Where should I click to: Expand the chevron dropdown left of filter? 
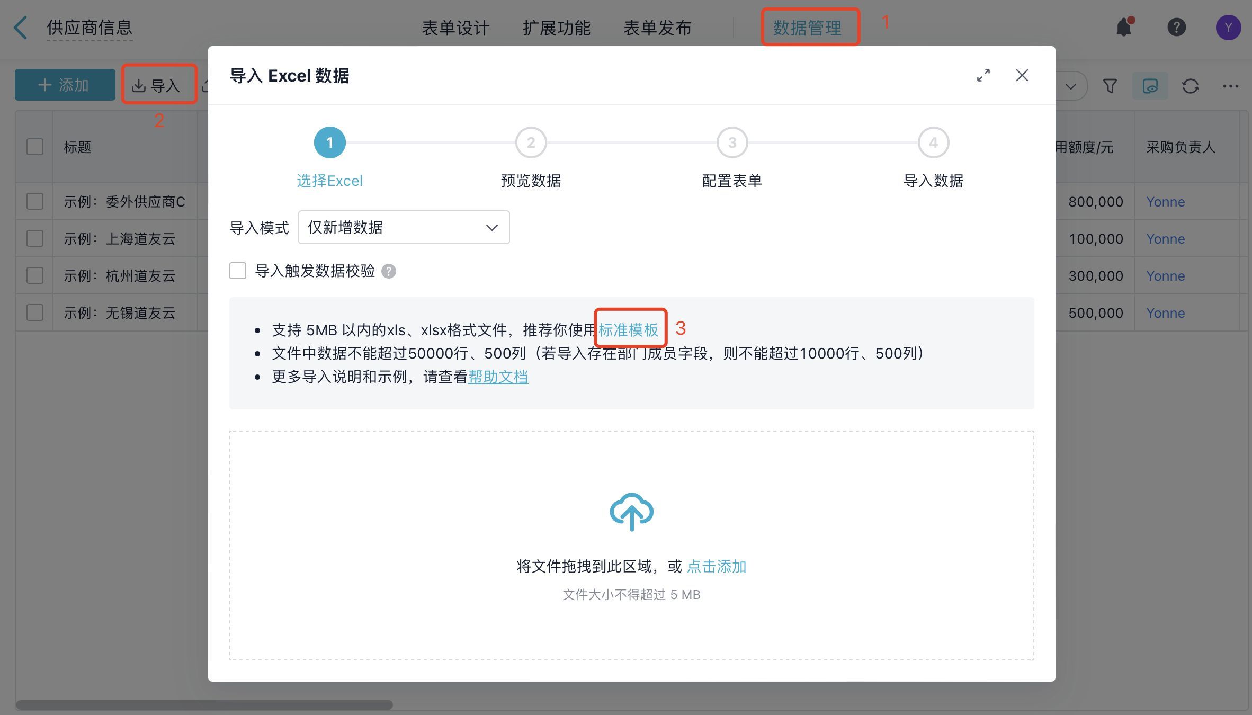tap(1070, 86)
